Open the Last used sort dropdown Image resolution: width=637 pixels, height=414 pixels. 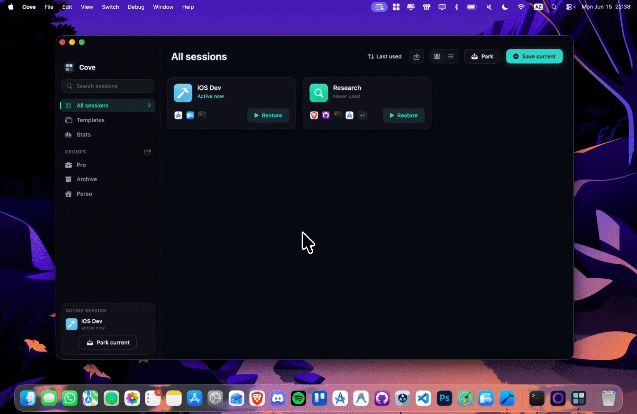385,57
